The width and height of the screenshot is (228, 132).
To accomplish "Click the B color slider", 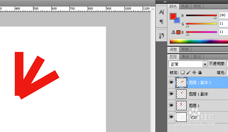I will 201,32.
